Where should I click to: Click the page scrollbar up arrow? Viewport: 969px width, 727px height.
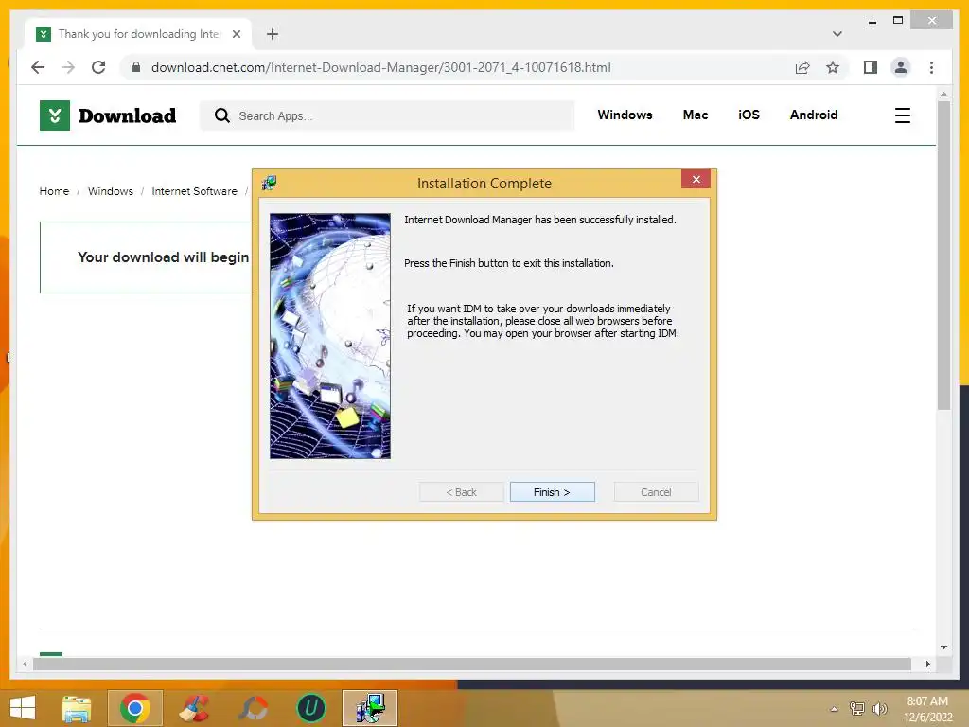pos(943,94)
